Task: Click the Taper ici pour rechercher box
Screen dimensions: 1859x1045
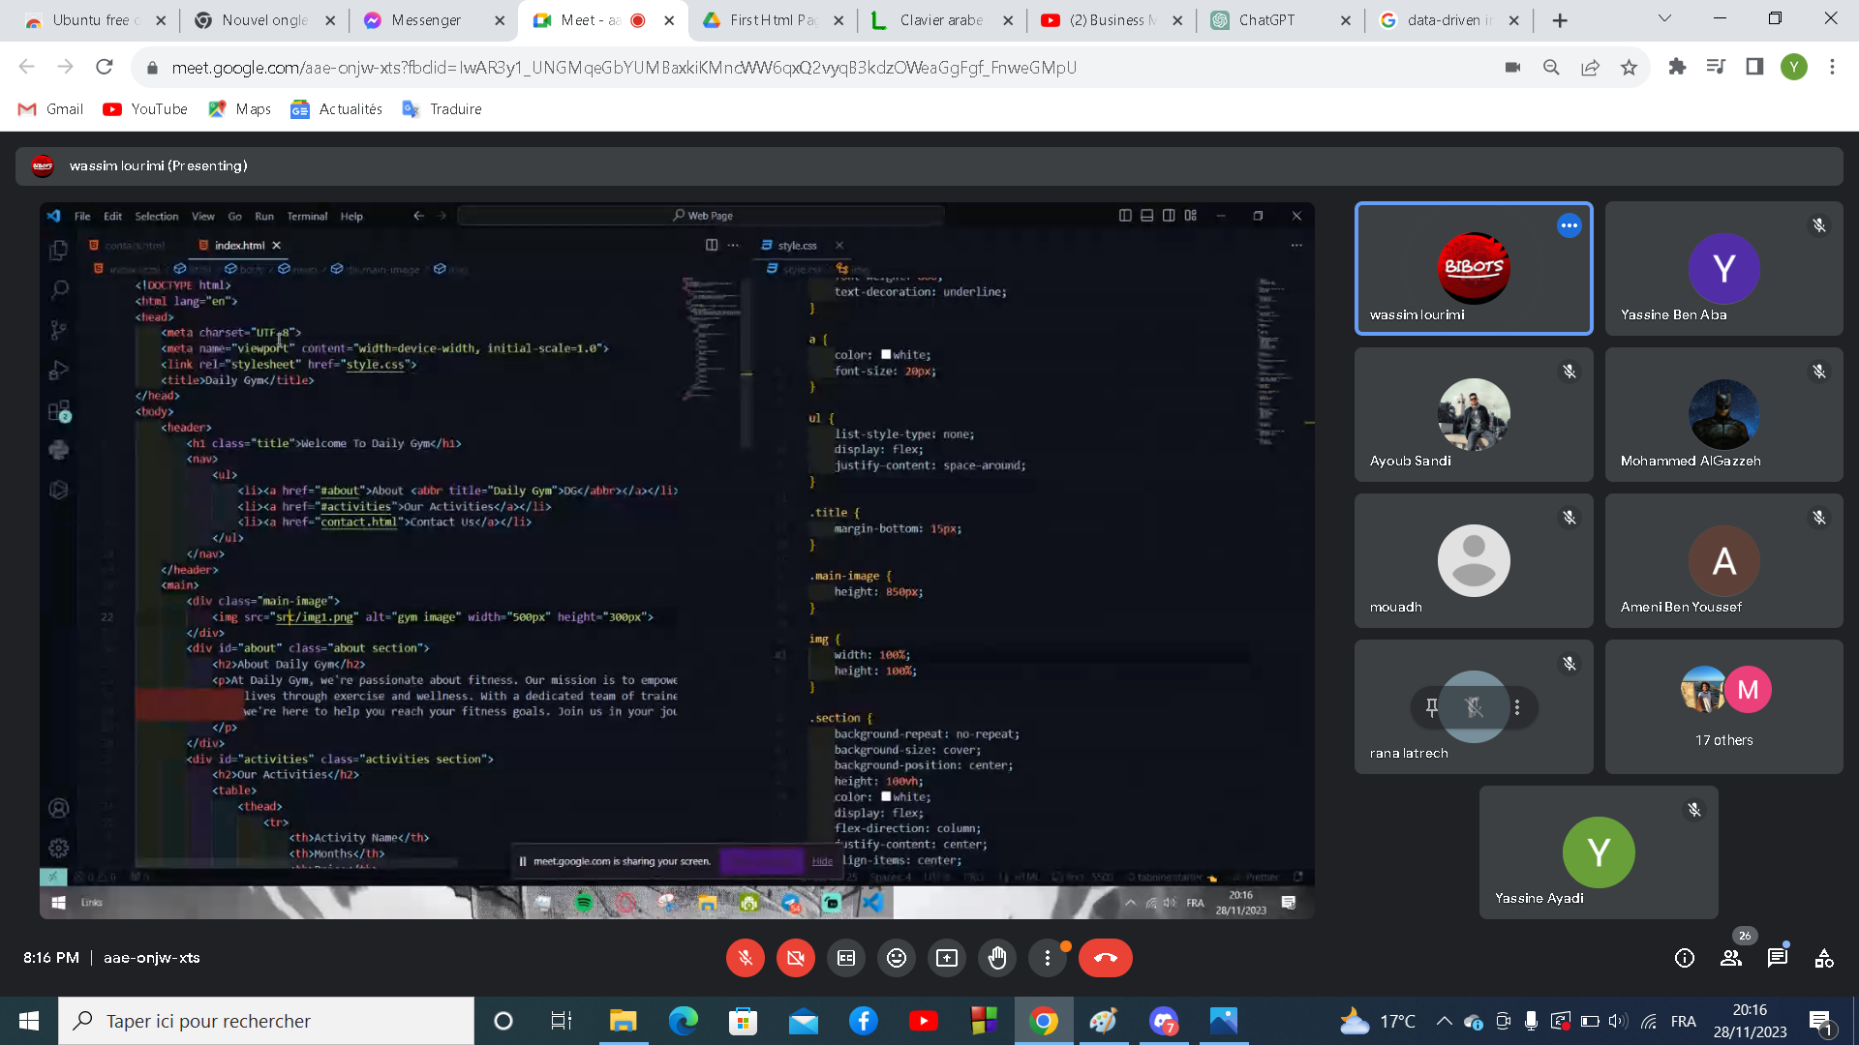Action: (266, 1021)
